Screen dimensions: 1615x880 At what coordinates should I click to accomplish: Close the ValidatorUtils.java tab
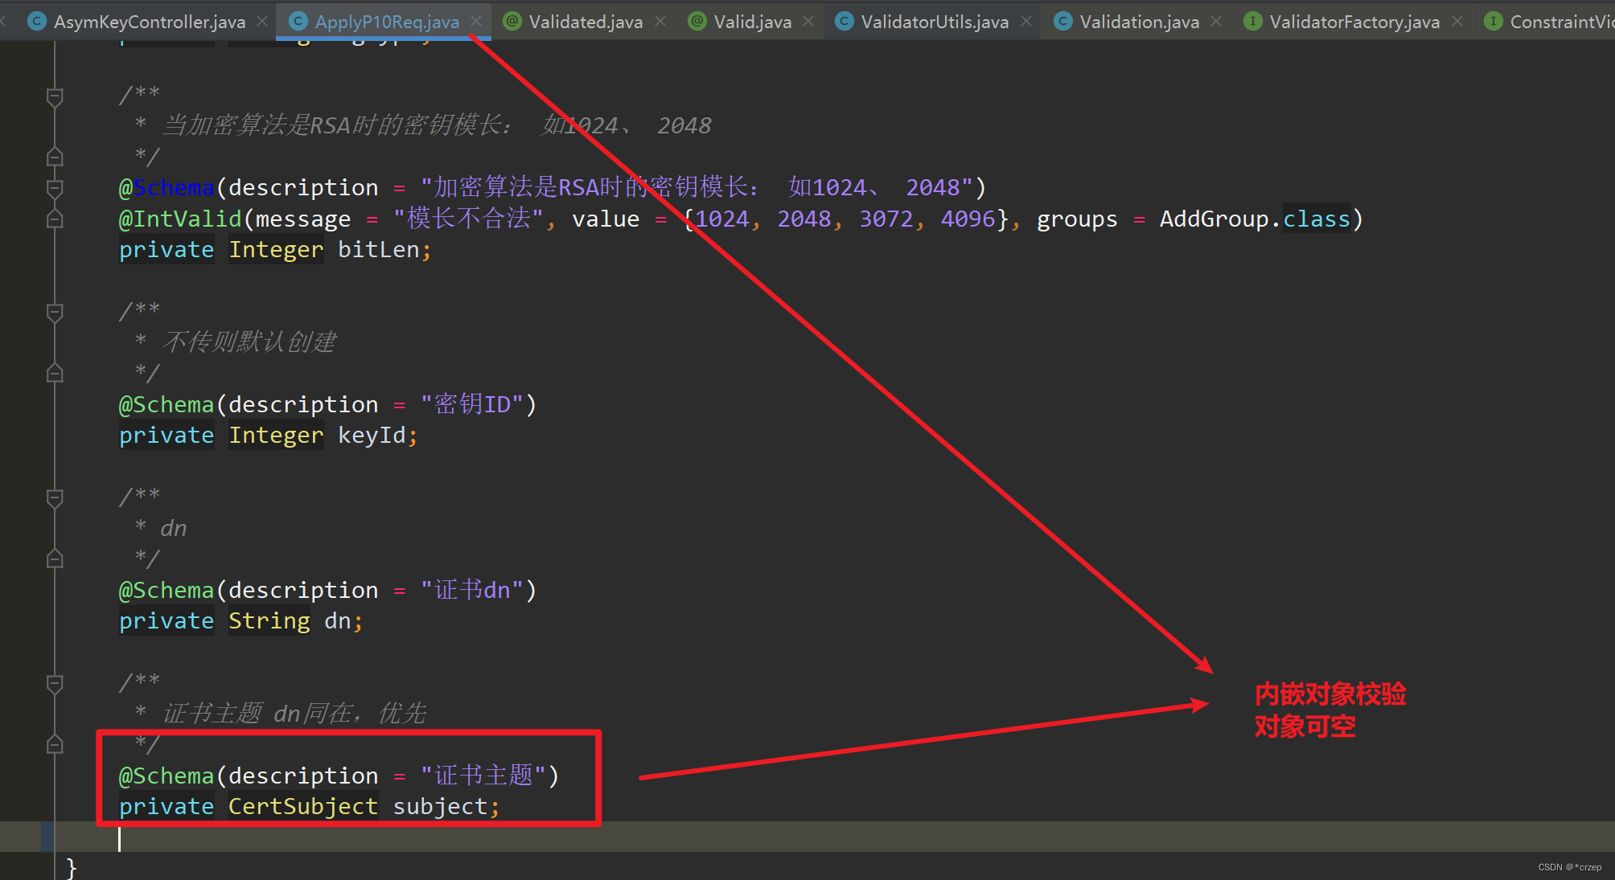(x=1026, y=22)
